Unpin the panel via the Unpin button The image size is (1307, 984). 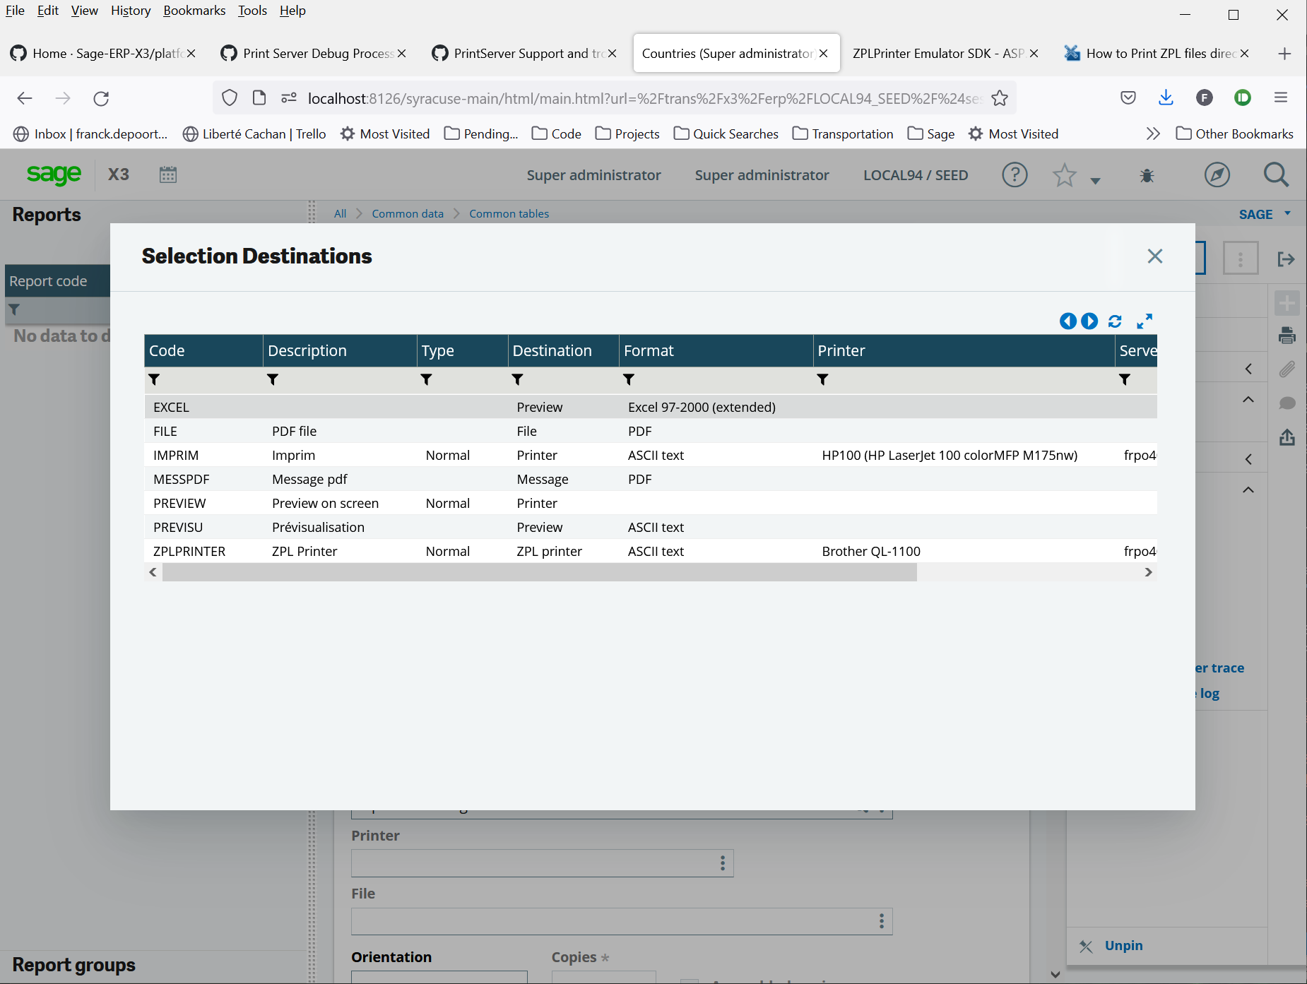point(1122,945)
